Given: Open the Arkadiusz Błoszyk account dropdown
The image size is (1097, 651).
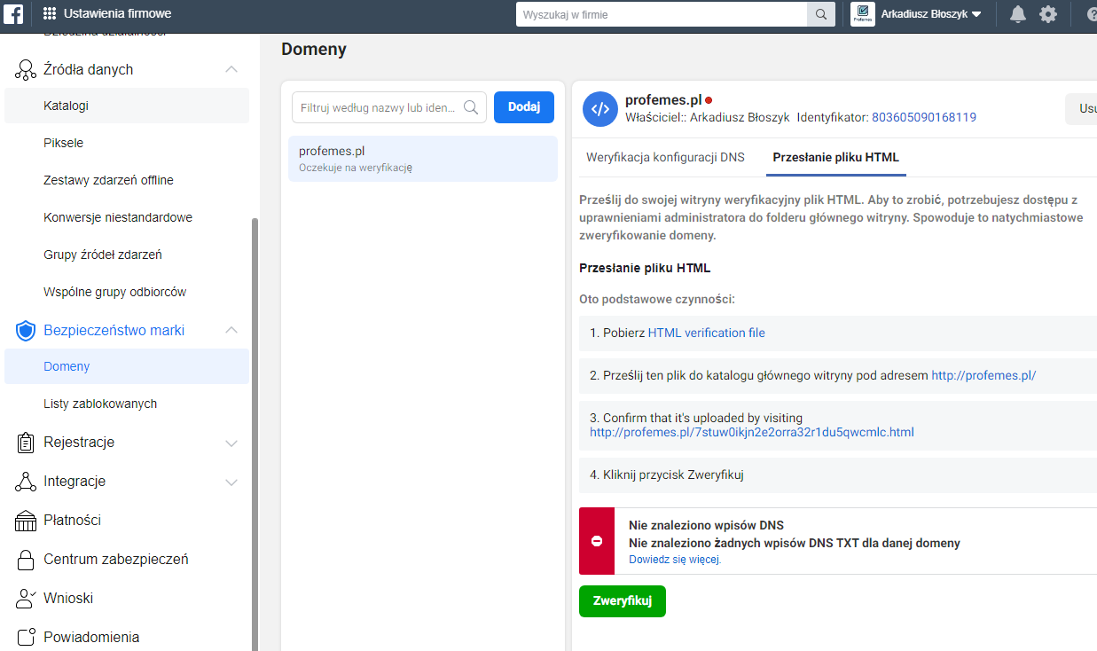Looking at the screenshot, I should click(x=931, y=14).
